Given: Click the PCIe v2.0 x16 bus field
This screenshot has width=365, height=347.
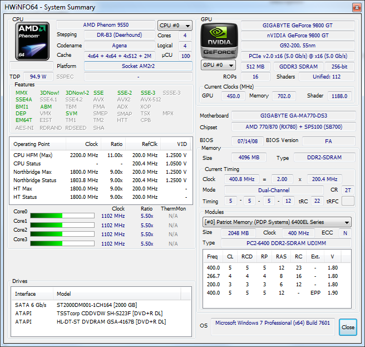Looking at the screenshot, I should (x=298, y=56).
